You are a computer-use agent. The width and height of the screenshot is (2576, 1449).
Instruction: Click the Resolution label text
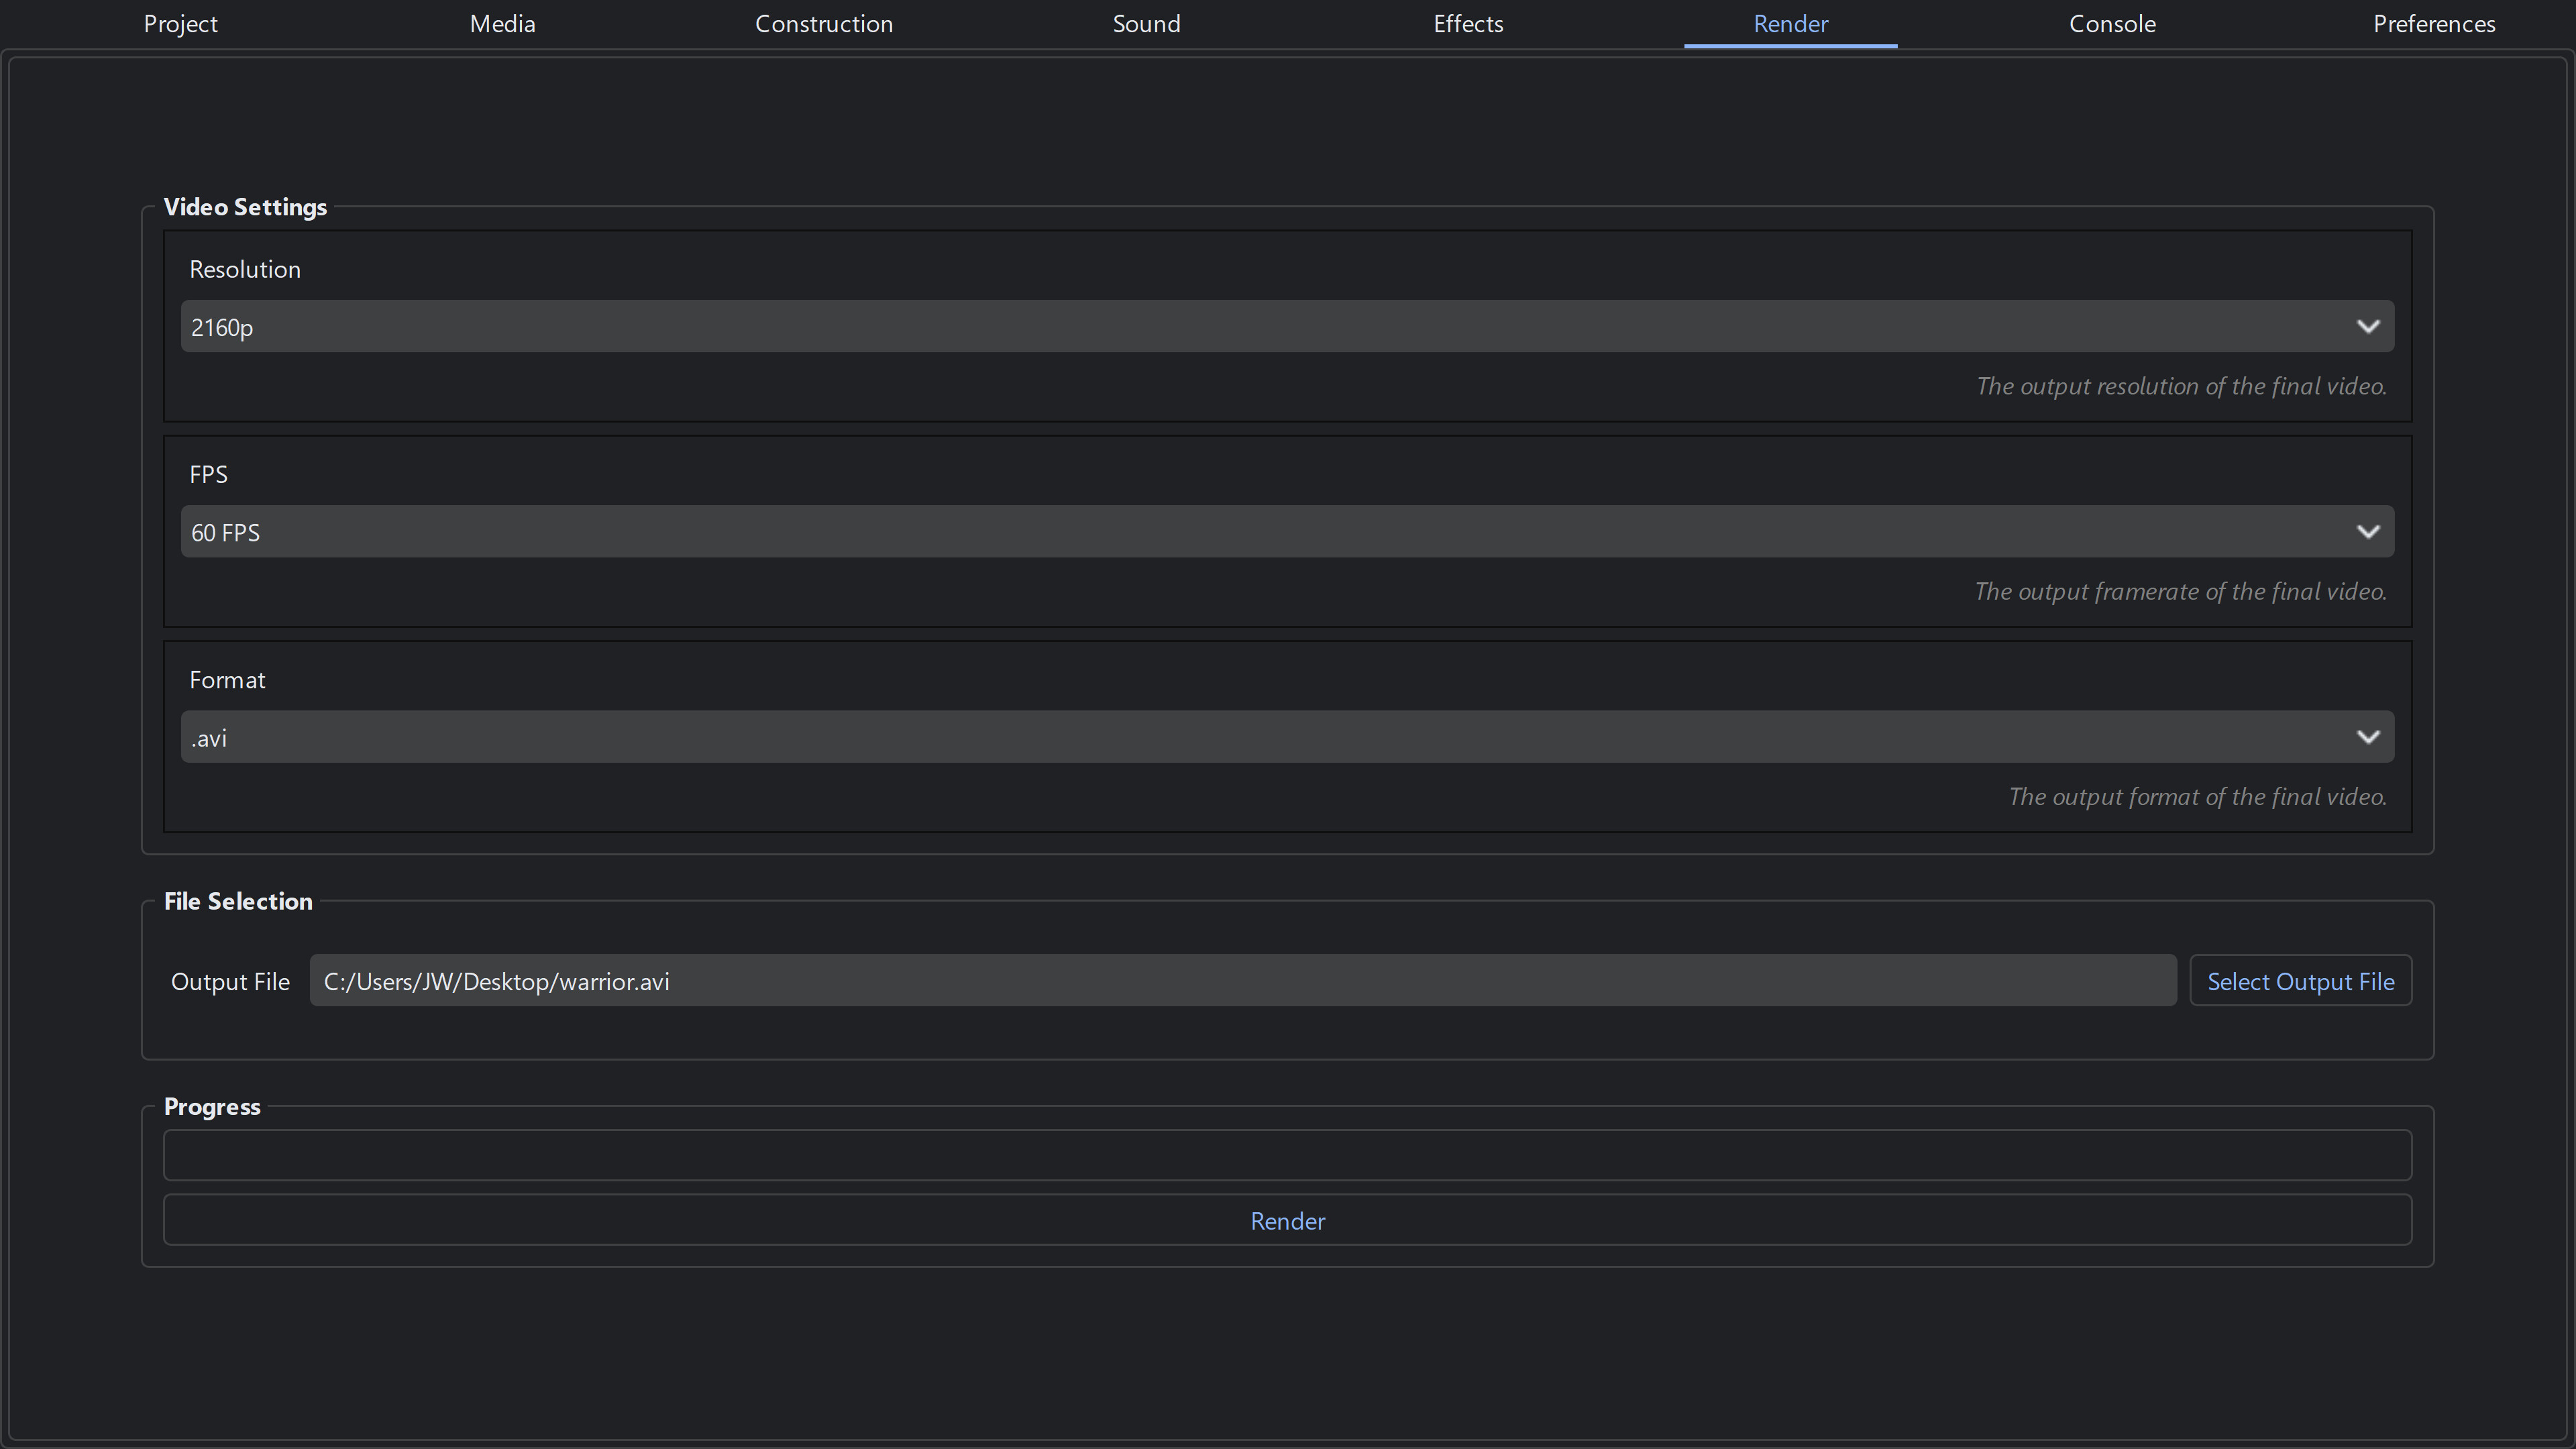[245, 270]
